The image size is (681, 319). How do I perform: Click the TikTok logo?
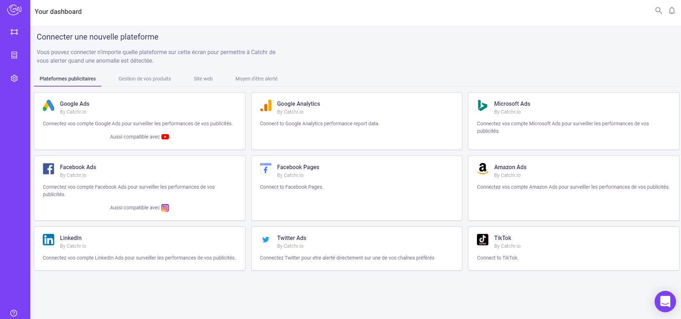coord(483,240)
